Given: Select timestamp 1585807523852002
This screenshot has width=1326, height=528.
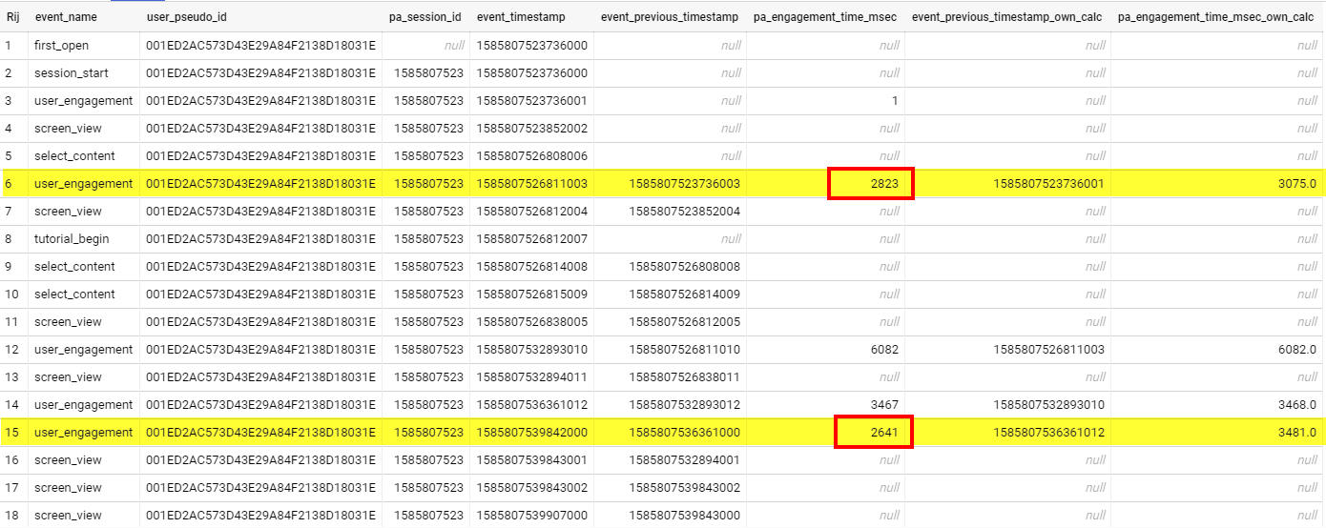Looking at the screenshot, I should (532, 129).
